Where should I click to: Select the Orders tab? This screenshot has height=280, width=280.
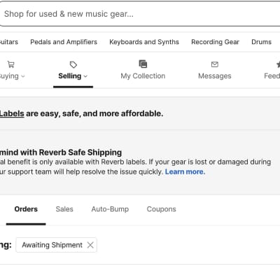pyautogui.click(x=26, y=209)
